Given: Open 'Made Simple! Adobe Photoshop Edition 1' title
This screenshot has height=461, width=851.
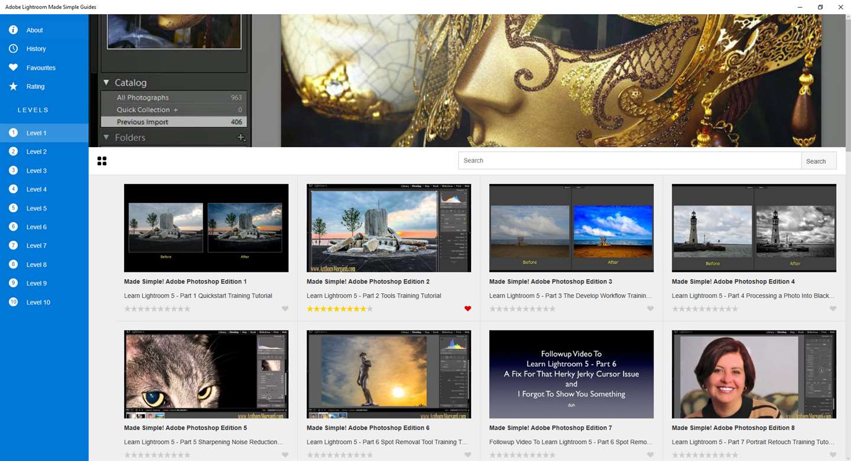Looking at the screenshot, I should tap(186, 281).
